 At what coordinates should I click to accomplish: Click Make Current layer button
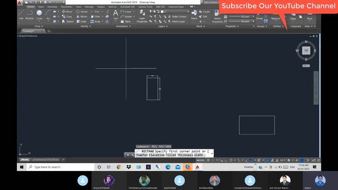(177, 16)
